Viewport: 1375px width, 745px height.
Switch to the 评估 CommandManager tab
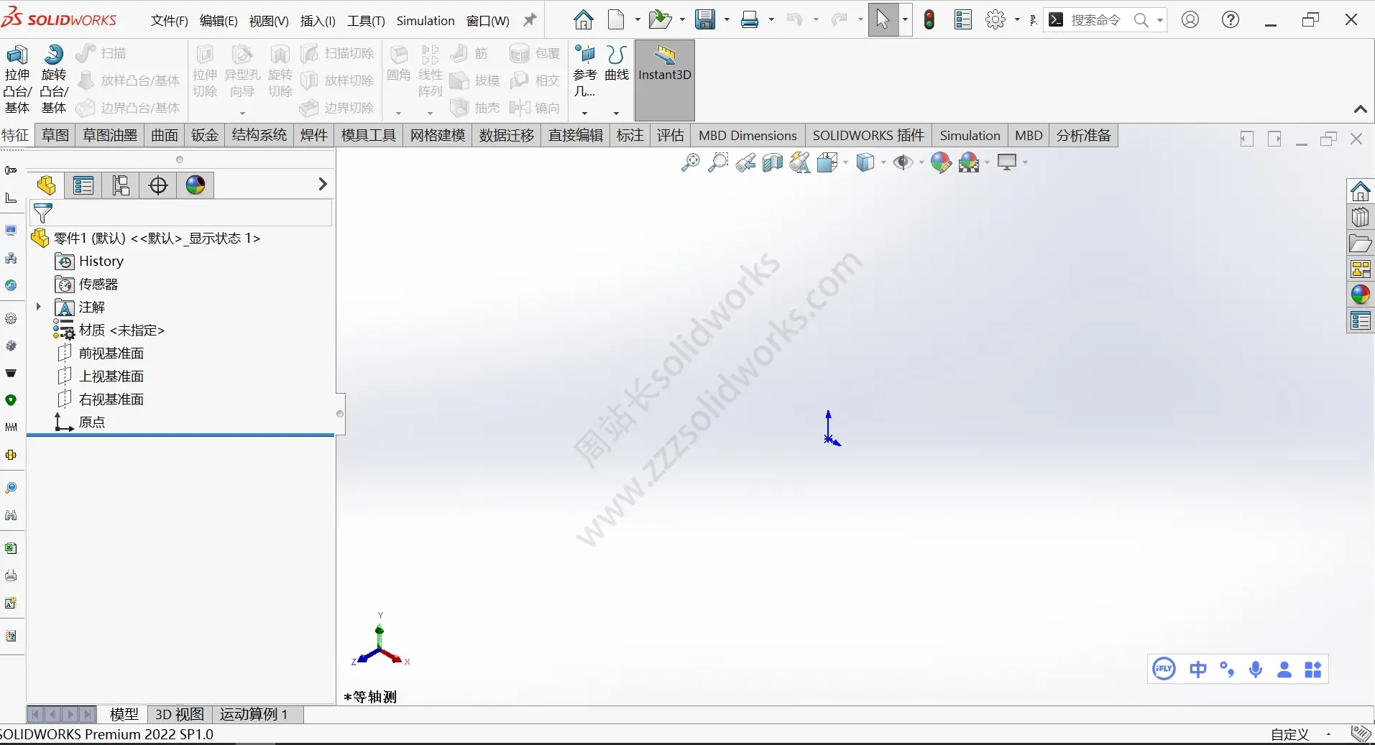tap(670, 135)
